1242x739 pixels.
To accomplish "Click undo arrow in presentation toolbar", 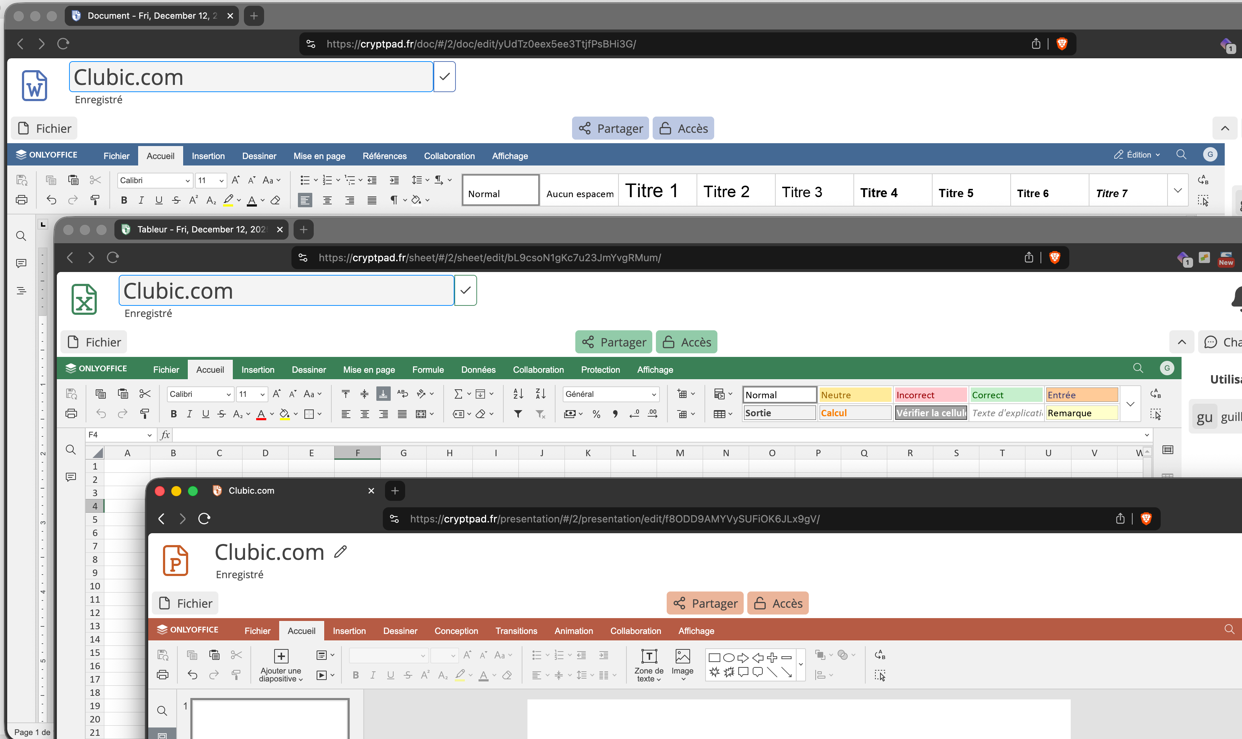I will tap(192, 675).
